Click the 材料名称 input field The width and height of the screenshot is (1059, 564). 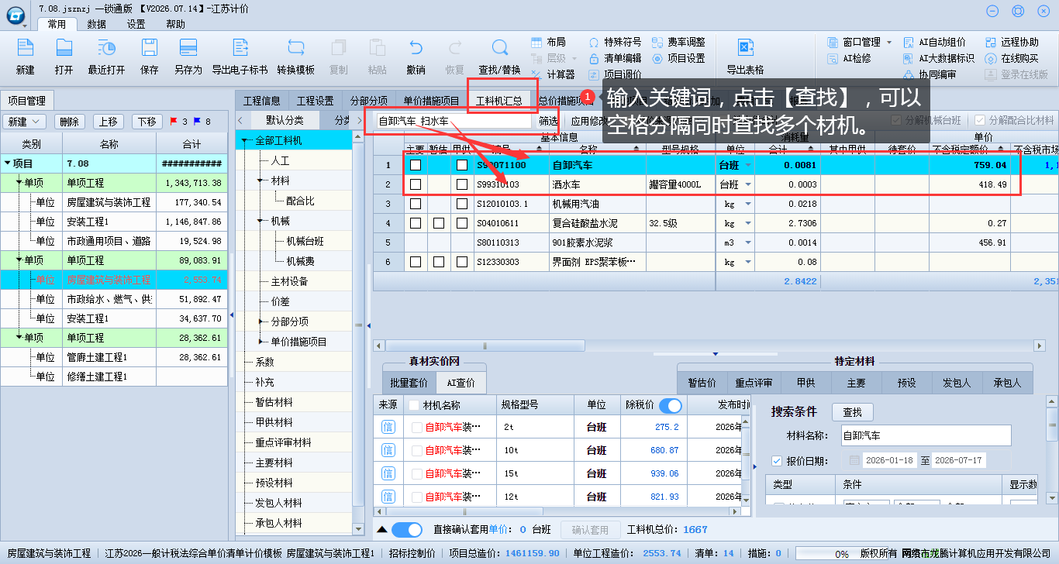(x=926, y=435)
